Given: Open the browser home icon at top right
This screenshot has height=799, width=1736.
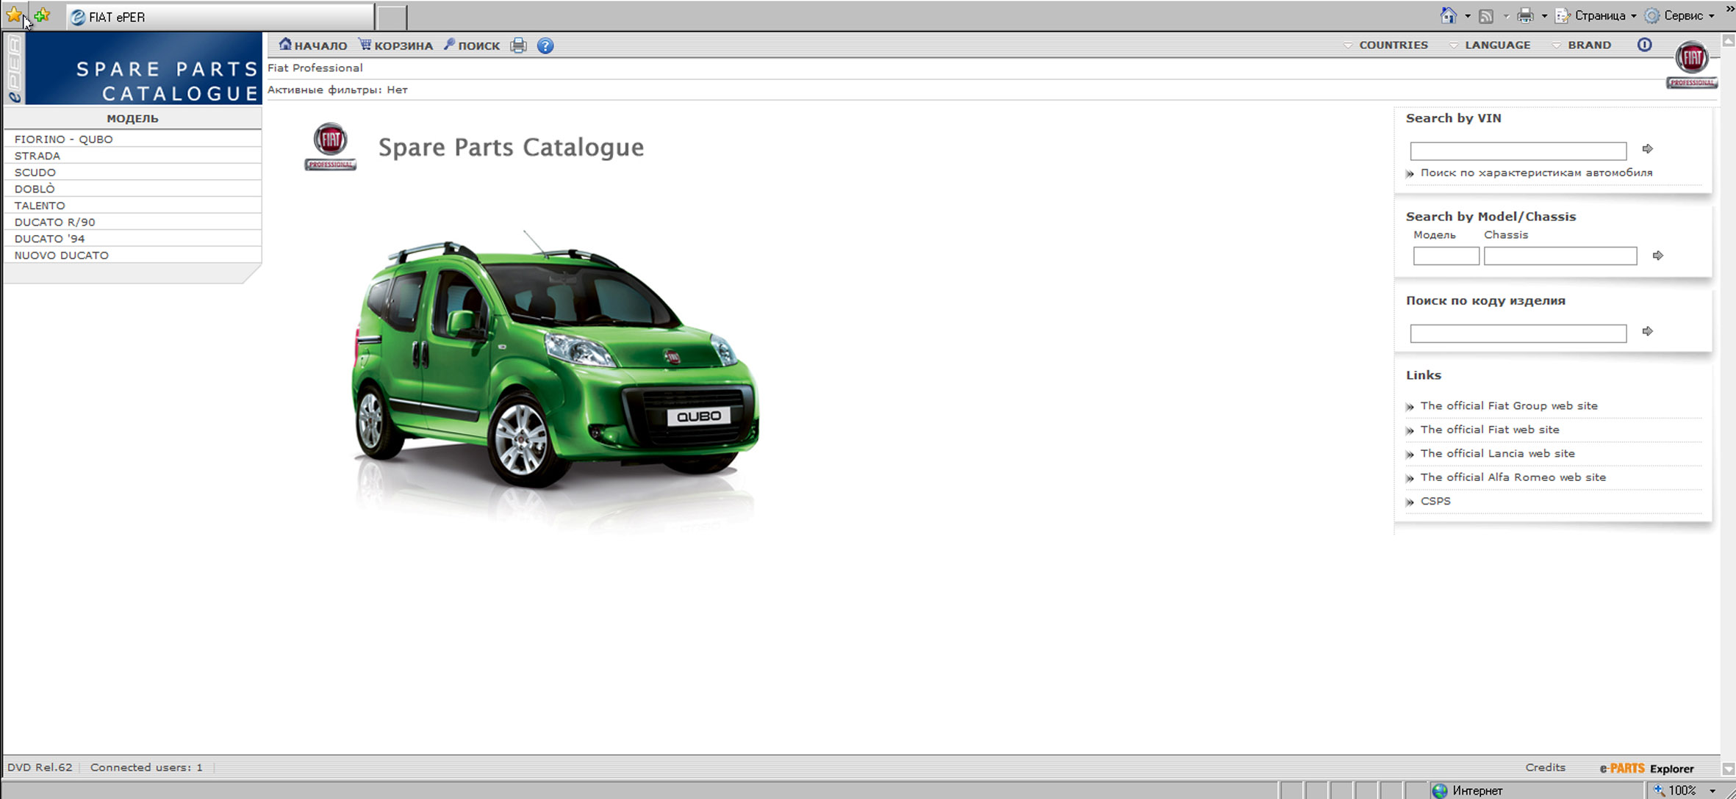Looking at the screenshot, I should pyautogui.click(x=1447, y=15).
